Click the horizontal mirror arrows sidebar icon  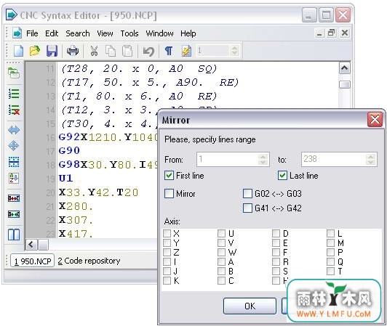(14, 130)
